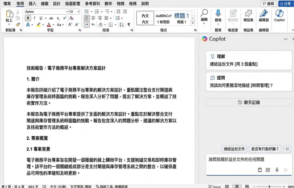294x188 pixels.
Task: Apply the red font color
Action: tap(49, 25)
